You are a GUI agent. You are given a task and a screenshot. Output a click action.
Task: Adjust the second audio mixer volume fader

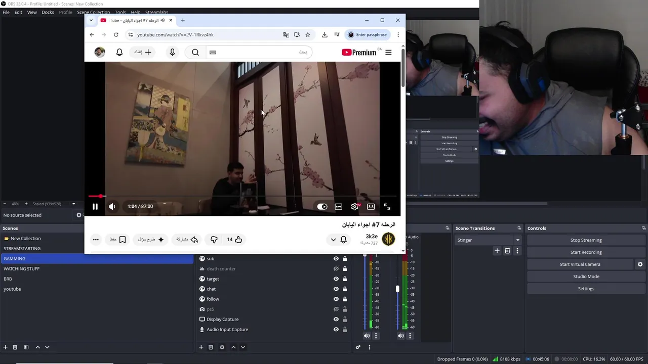[397, 289]
